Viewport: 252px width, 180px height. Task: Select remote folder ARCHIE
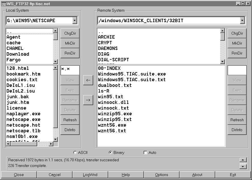(x=159, y=37)
